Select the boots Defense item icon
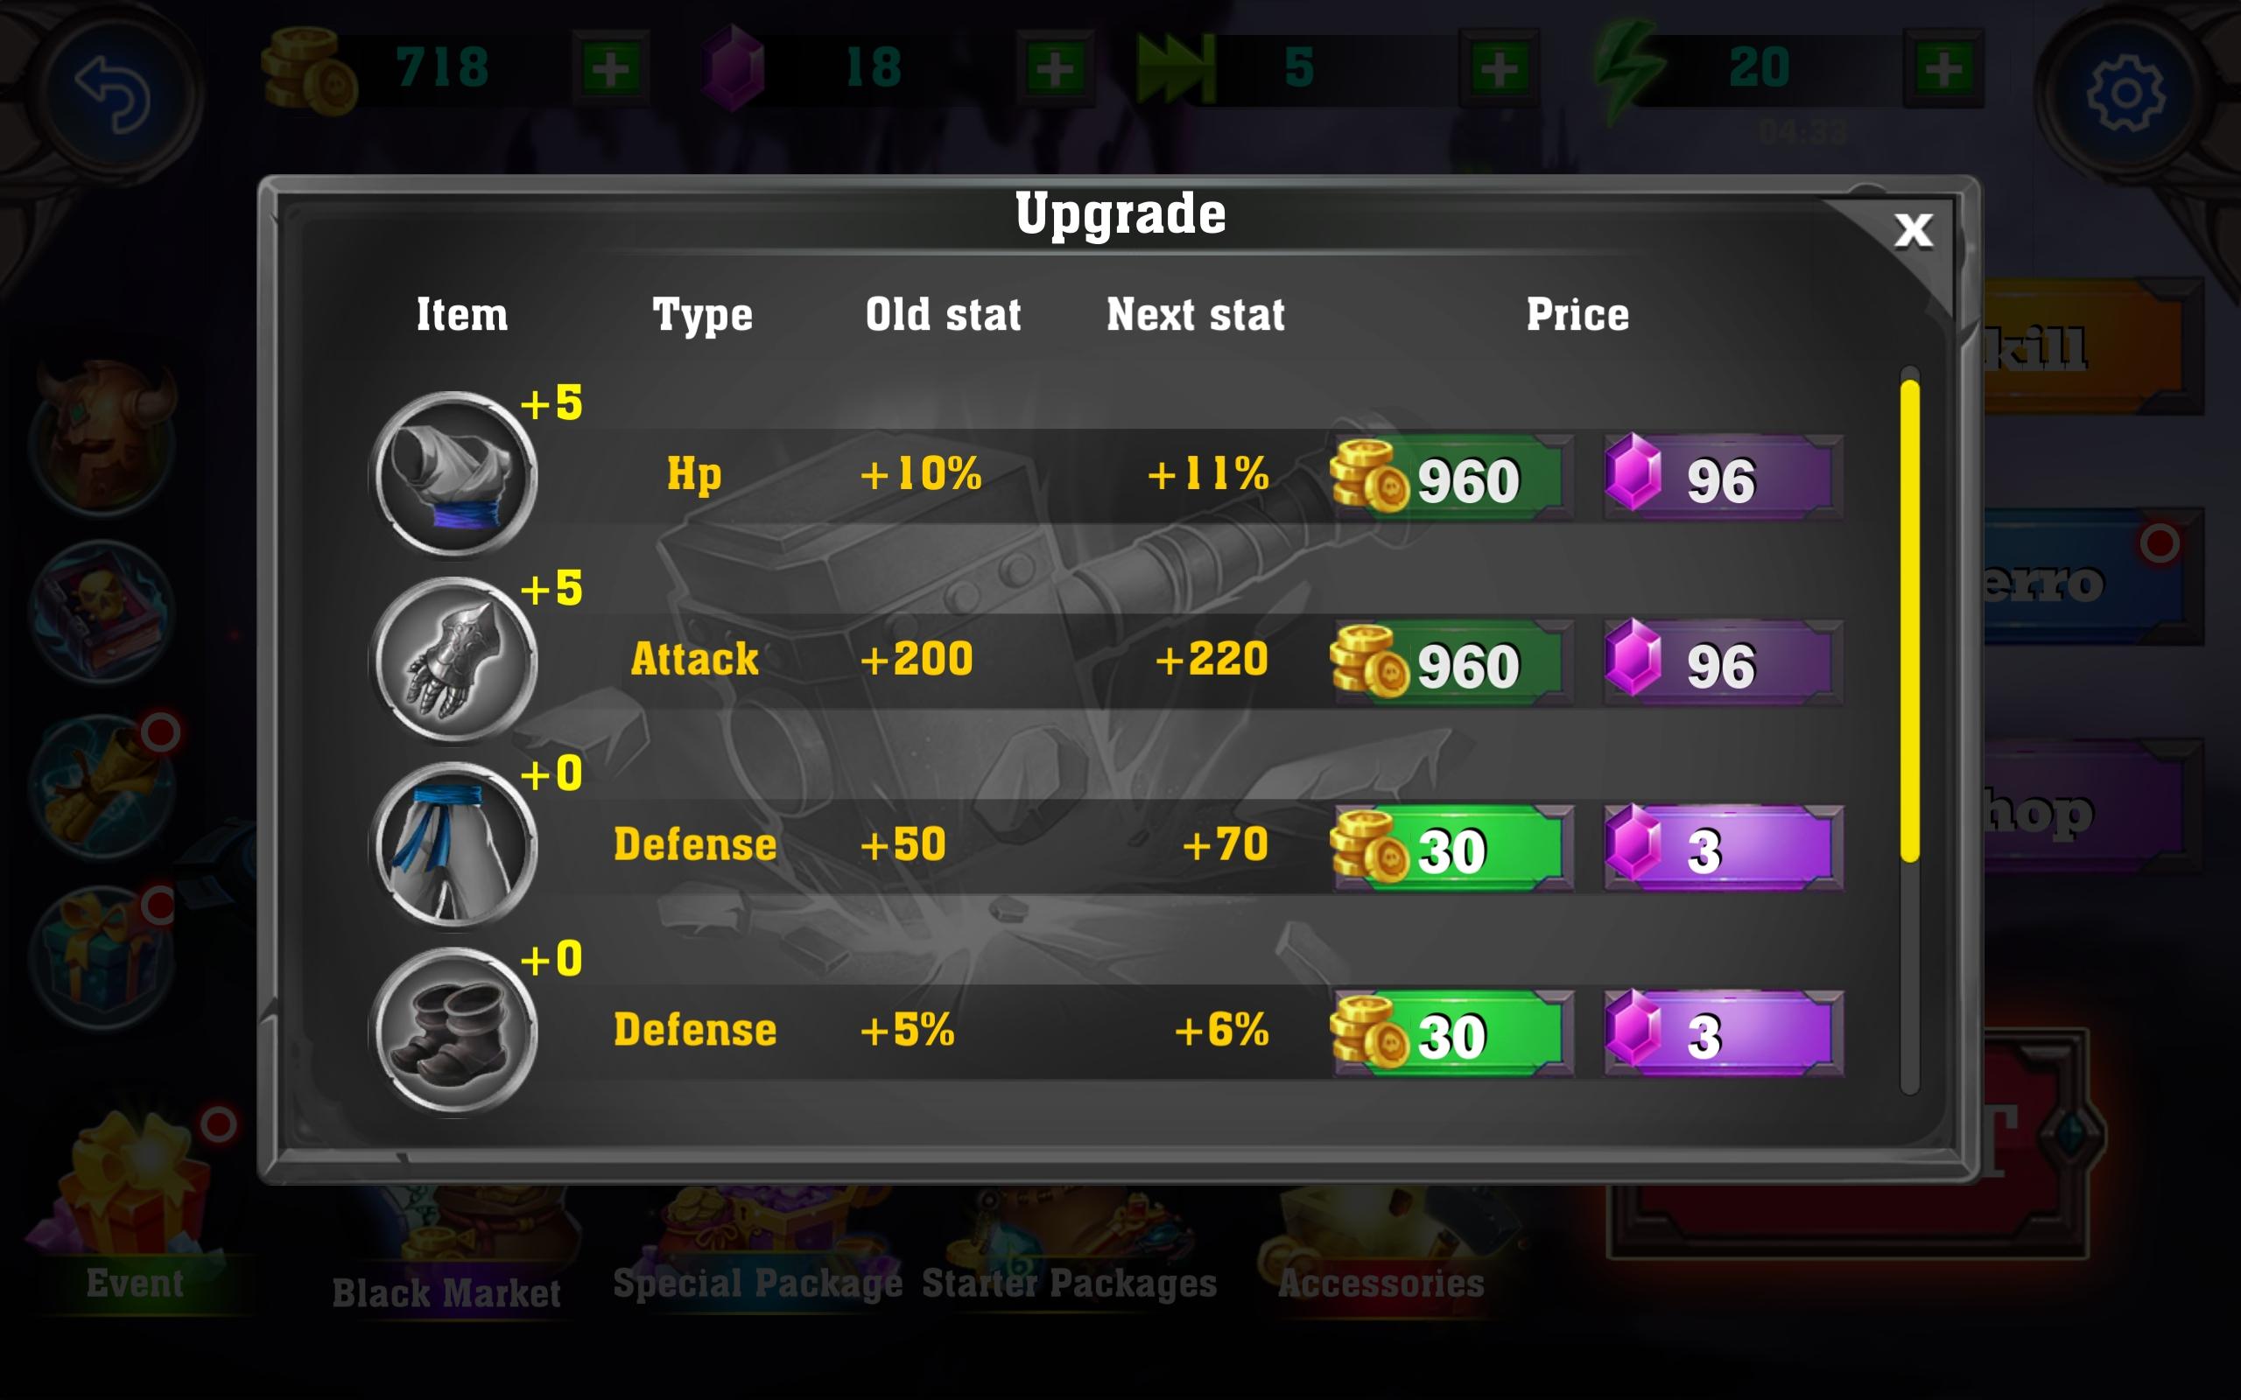The height and width of the screenshot is (1400, 2241). pos(453,1030)
